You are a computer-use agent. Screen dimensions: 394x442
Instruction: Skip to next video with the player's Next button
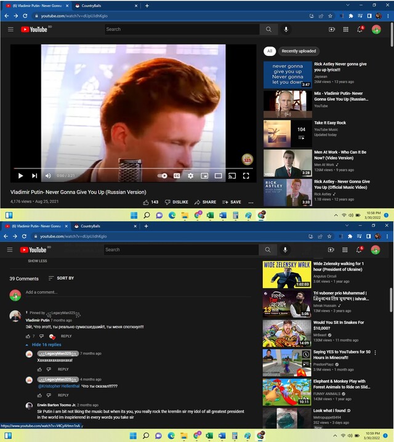pyautogui.click(x=34, y=176)
